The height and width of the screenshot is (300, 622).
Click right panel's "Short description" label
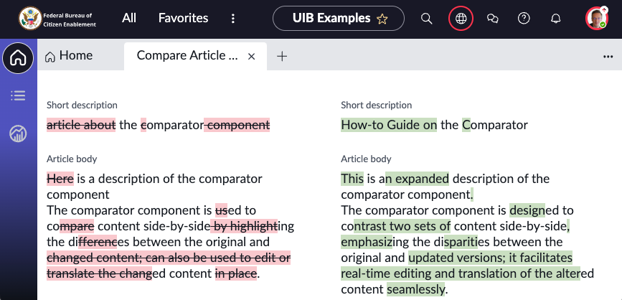[377, 106]
